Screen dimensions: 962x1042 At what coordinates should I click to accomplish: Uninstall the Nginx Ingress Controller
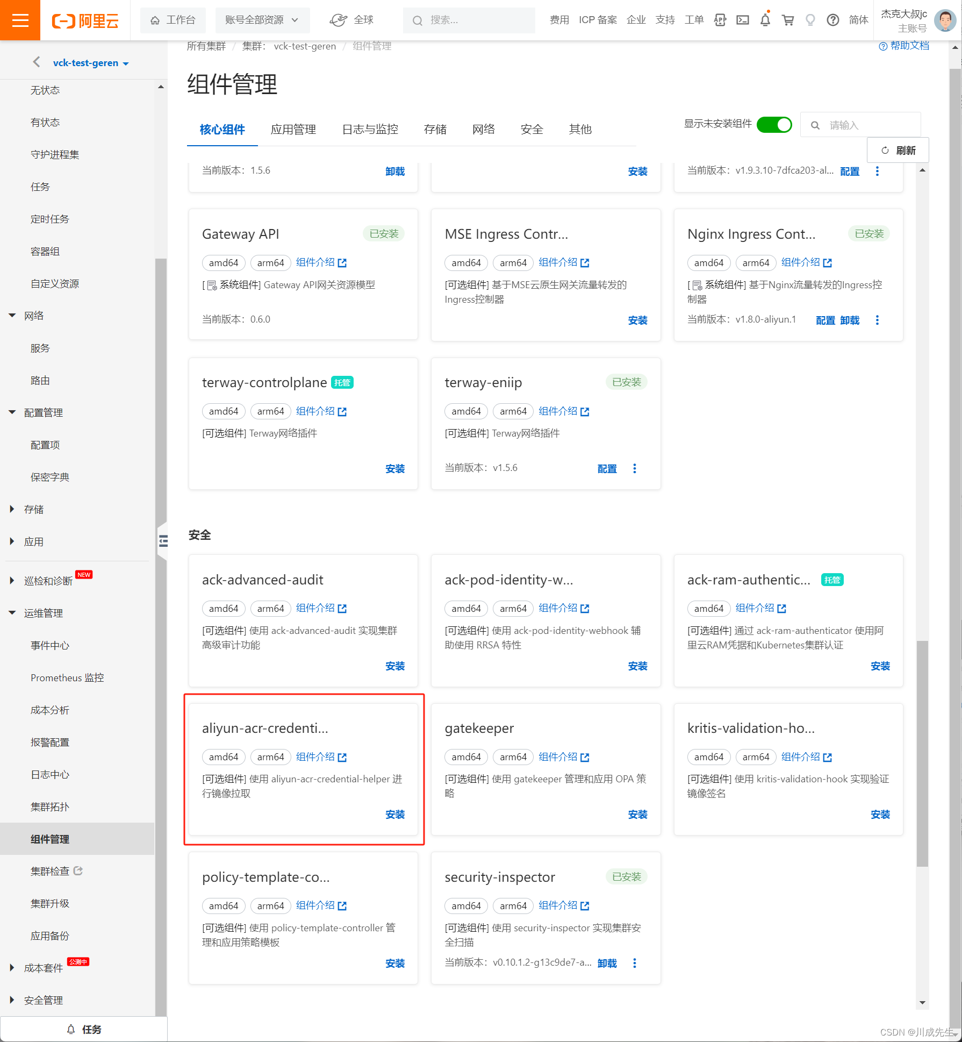850,320
